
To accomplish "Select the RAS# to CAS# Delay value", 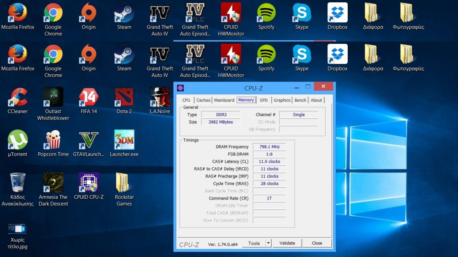I will 269,169.
